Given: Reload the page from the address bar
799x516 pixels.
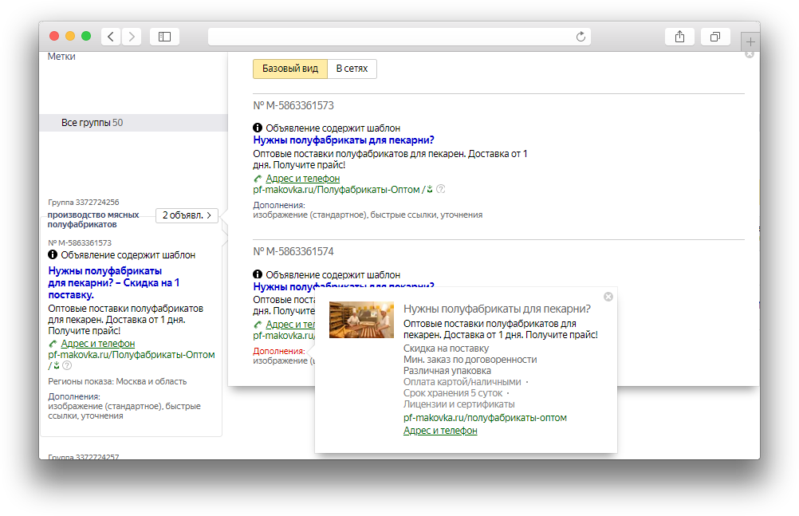Looking at the screenshot, I should (x=581, y=37).
